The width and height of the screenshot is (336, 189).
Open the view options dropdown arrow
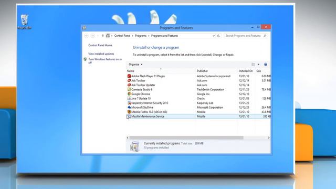(258, 65)
